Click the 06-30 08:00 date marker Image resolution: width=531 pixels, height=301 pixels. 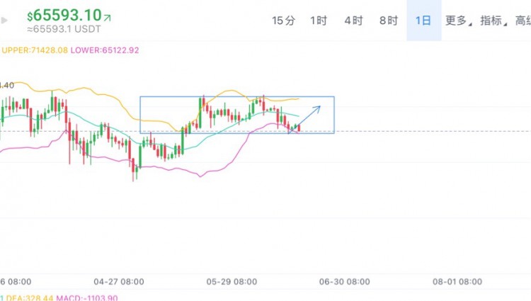coord(344,282)
